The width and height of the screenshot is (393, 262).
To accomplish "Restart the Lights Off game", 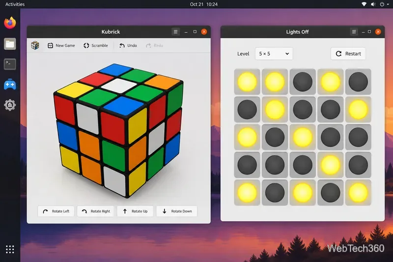I will pos(348,54).
